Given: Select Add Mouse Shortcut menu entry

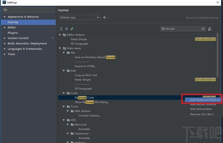Looking at the screenshot, I should [203, 105].
